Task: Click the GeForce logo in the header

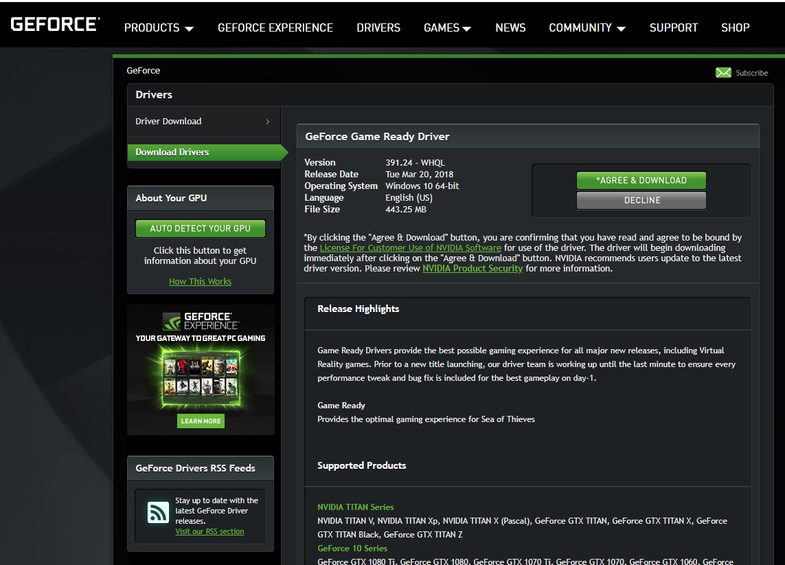Action: coord(55,24)
